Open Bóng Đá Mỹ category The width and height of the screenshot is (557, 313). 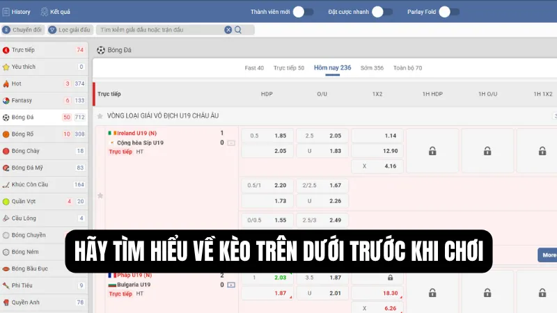pos(44,168)
